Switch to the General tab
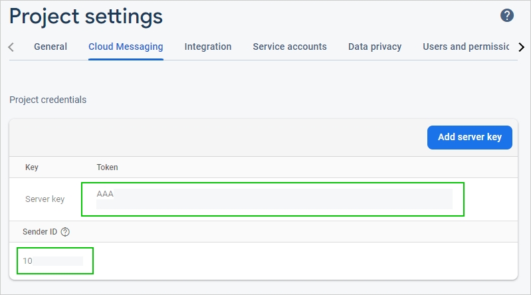The image size is (531, 295). click(x=51, y=47)
